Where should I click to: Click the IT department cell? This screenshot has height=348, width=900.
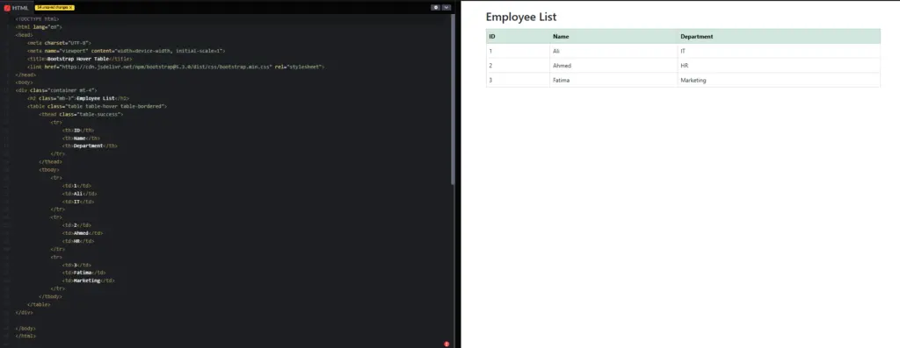click(x=779, y=51)
